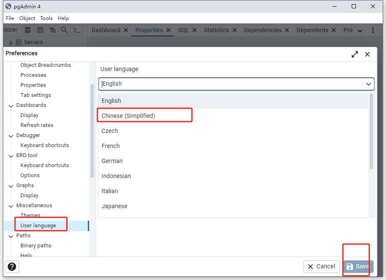The height and width of the screenshot is (280, 386).
Task: Show more tabs with the chevron
Action: coord(360,31)
